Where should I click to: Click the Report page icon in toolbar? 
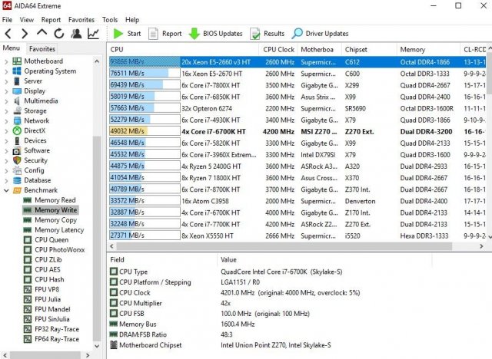(154, 34)
